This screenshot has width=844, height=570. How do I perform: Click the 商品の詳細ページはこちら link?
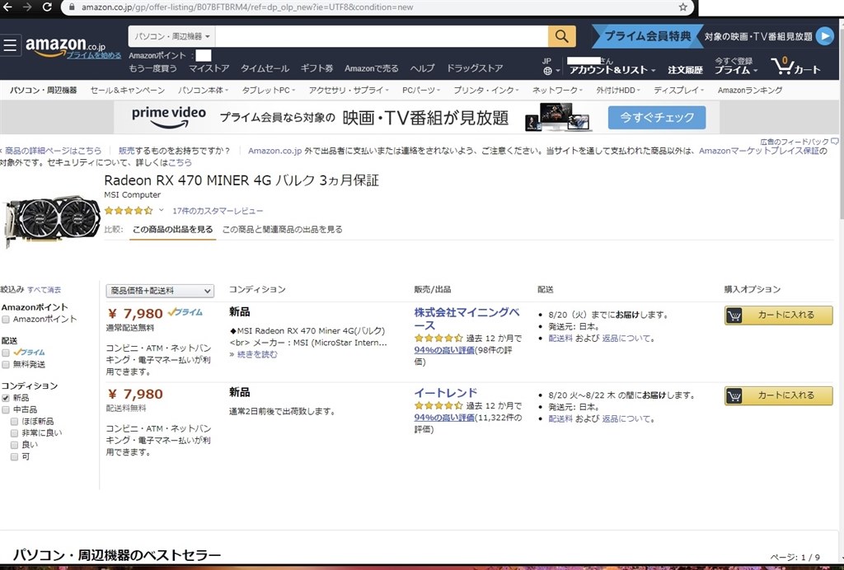[54, 151]
